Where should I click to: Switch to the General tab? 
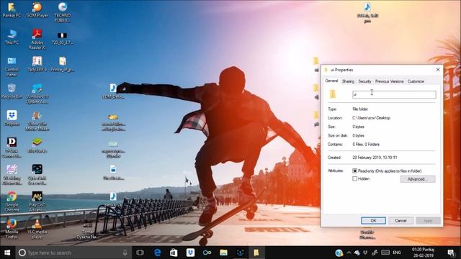pos(331,81)
